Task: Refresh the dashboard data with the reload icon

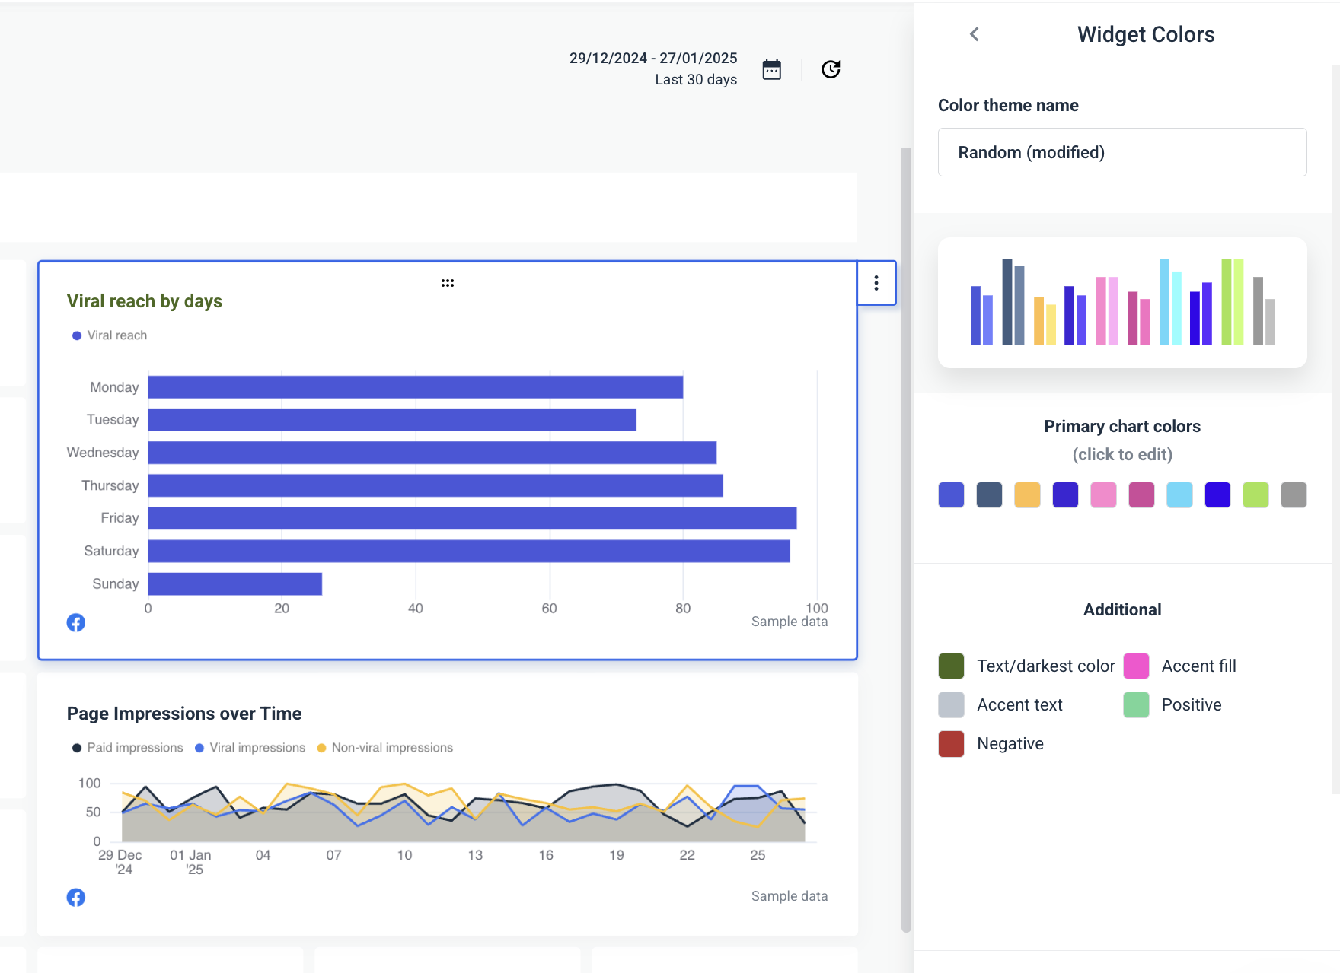Action: [831, 68]
